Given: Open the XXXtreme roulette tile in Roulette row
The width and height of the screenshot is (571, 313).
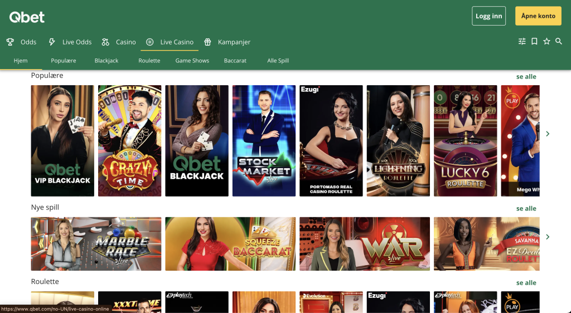Looking at the screenshot, I should pos(129,302).
